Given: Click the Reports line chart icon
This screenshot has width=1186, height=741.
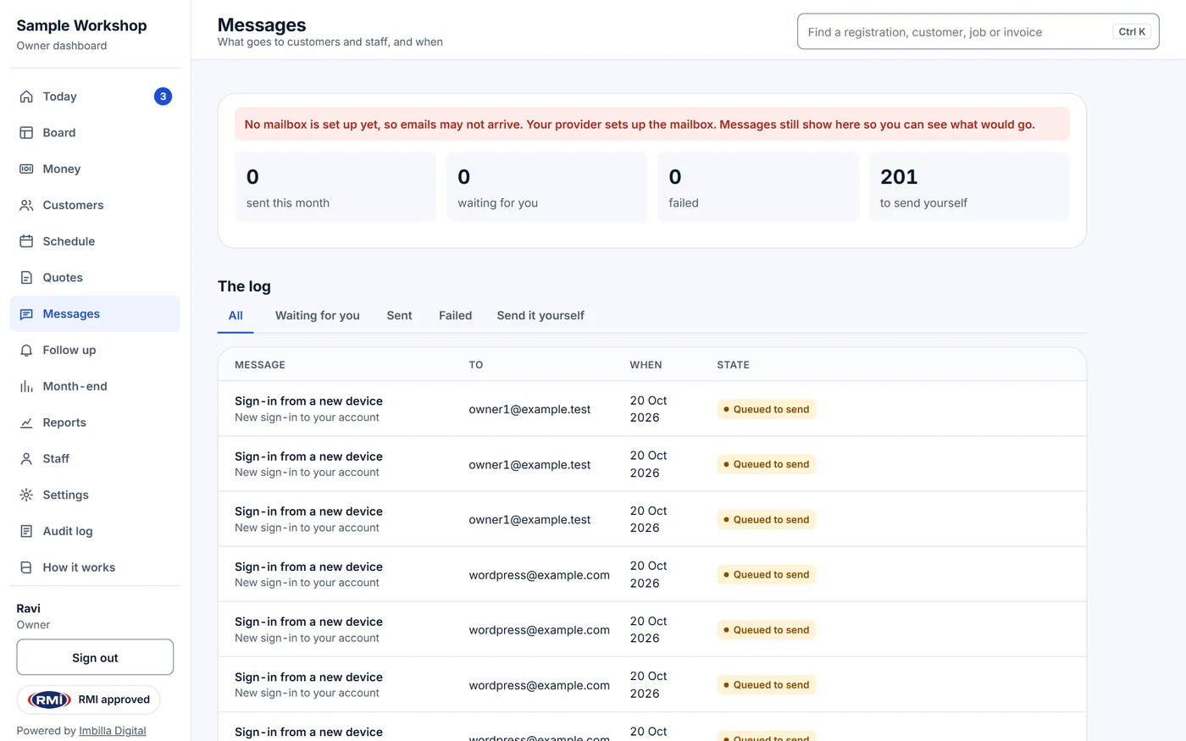Looking at the screenshot, I should click(x=26, y=423).
